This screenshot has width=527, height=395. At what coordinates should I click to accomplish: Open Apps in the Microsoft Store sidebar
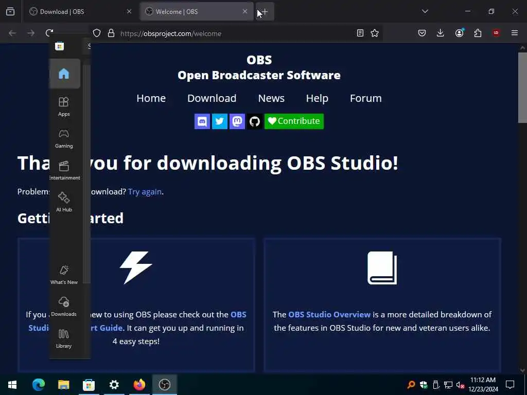[x=64, y=106]
